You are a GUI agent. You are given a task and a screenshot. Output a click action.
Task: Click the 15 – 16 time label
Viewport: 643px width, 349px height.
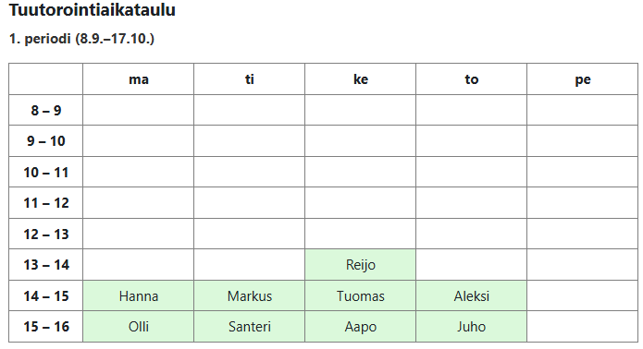[46, 327]
